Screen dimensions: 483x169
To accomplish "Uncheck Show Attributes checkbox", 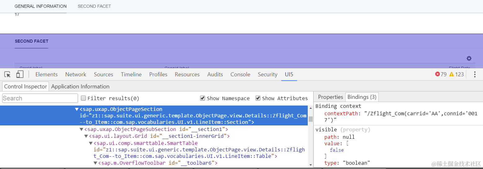I will coord(258,98).
